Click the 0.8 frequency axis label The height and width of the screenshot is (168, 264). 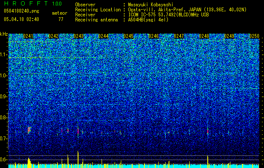click(x=4, y=118)
